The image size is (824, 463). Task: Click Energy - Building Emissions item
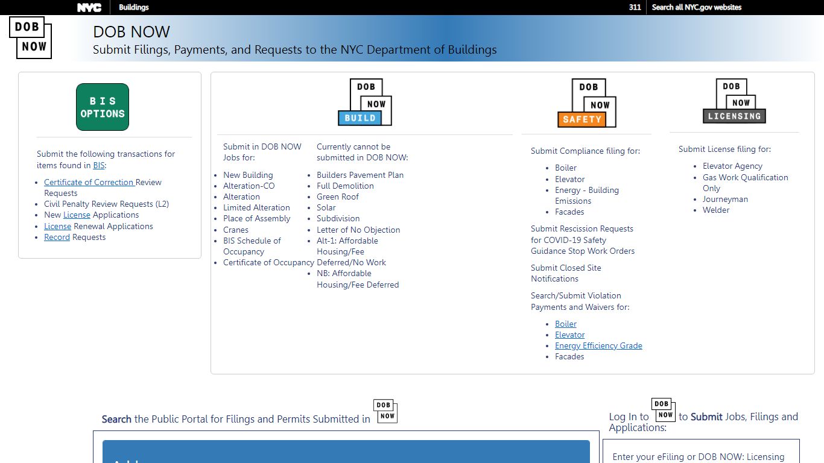(x=587, y=195)
